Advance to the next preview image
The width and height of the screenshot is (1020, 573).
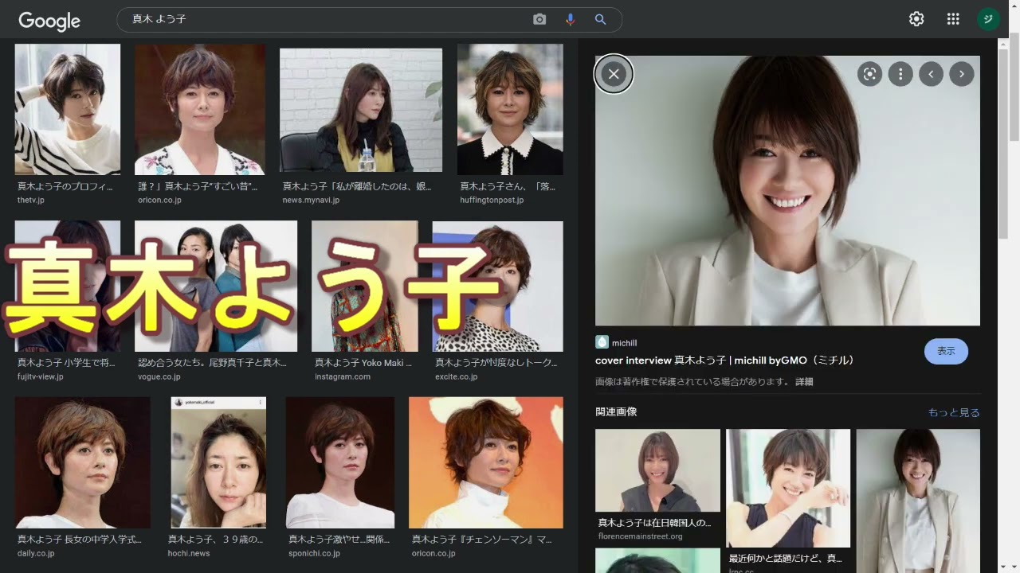pos(962,74)
